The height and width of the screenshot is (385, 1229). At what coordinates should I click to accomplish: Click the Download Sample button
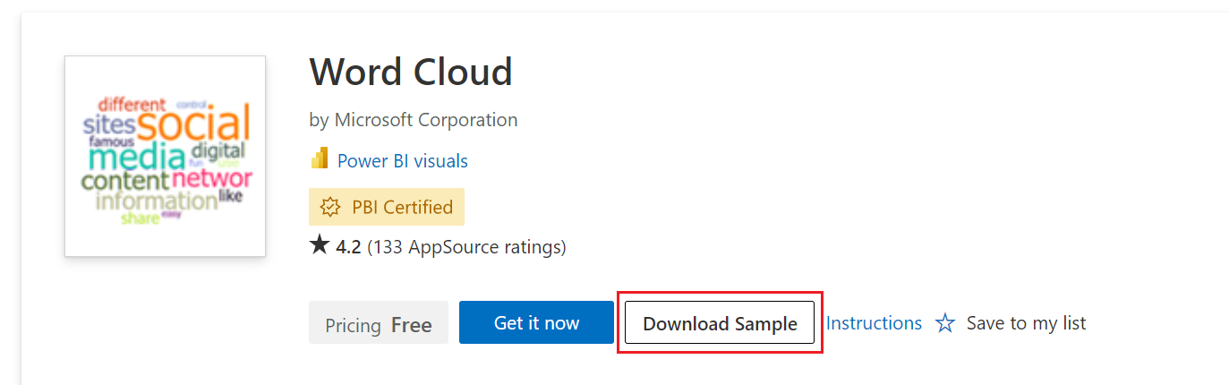720,323
